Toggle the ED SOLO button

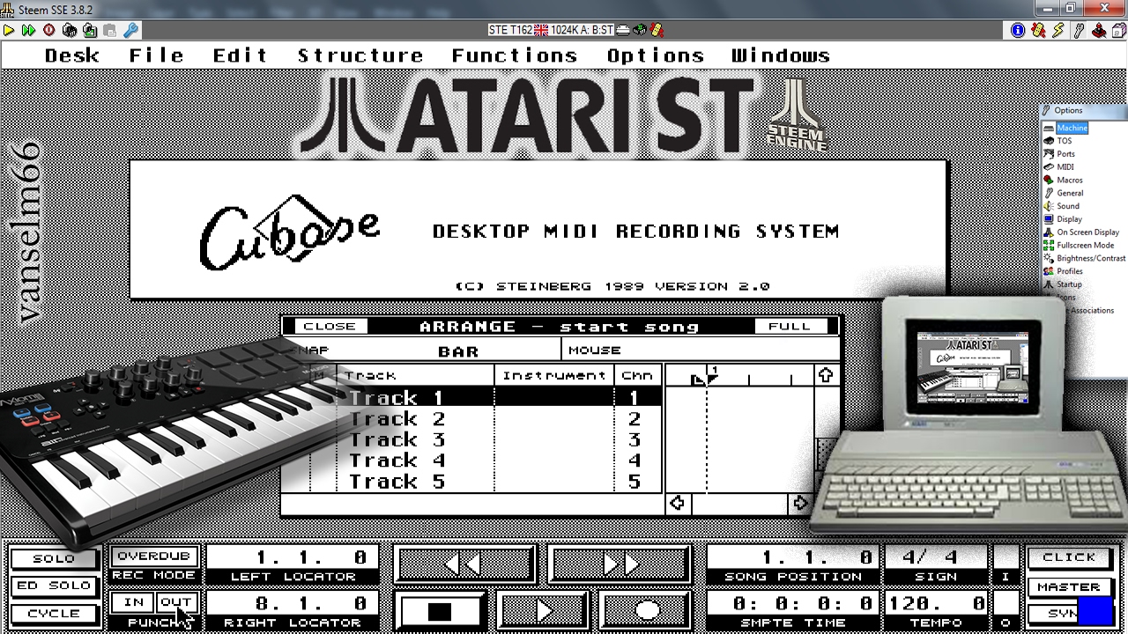pyautogui.click(x=53, y=586)
